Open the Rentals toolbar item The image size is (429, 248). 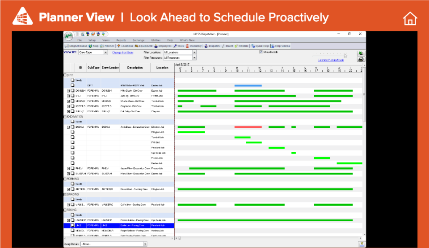click(241, 46)
